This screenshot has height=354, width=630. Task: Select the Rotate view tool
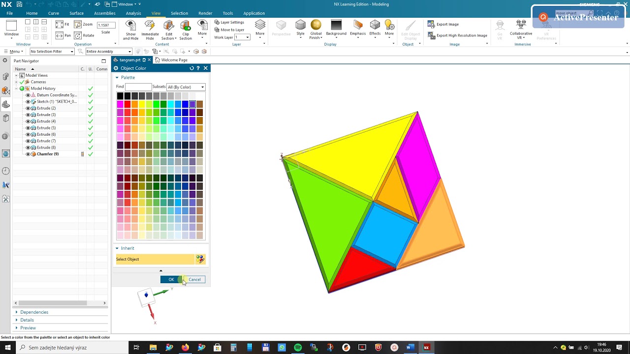84,35
